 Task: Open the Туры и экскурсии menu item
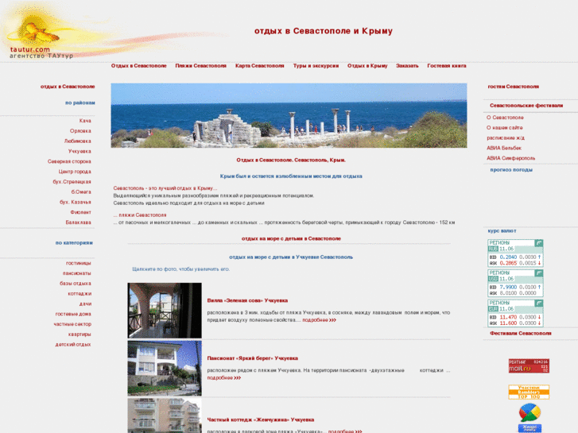[x=316, y=66]
